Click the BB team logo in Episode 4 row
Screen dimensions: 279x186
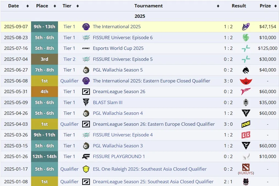(246, 135)
